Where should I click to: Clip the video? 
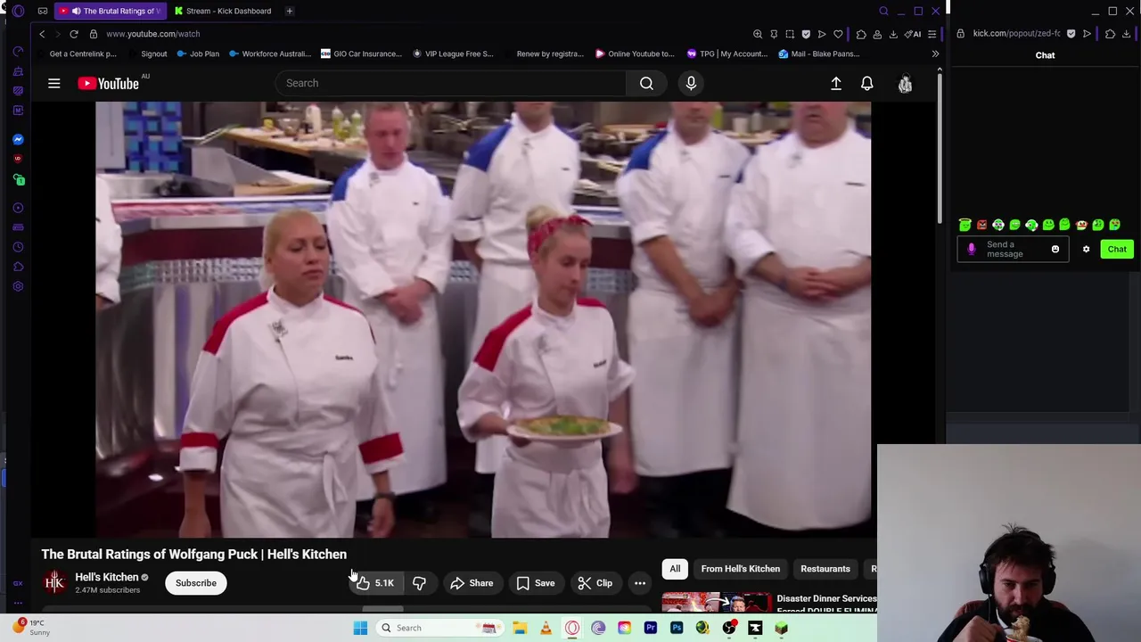[595, 583]
